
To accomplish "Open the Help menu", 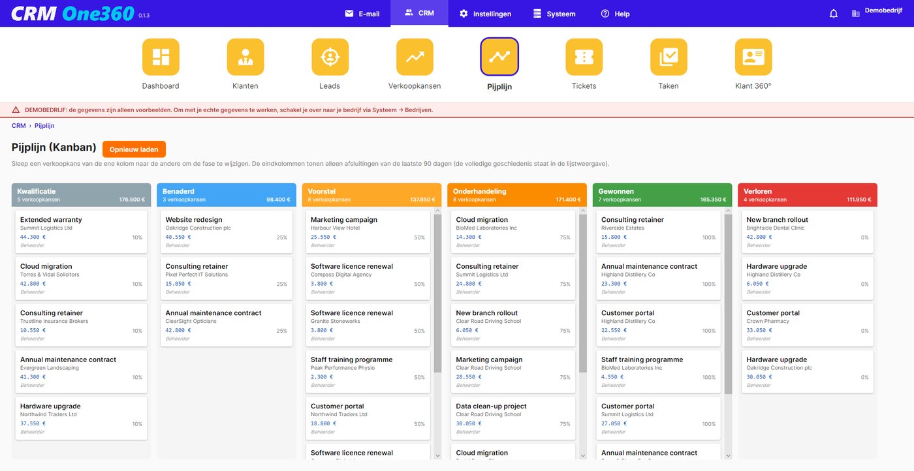I will pos(615,13).
